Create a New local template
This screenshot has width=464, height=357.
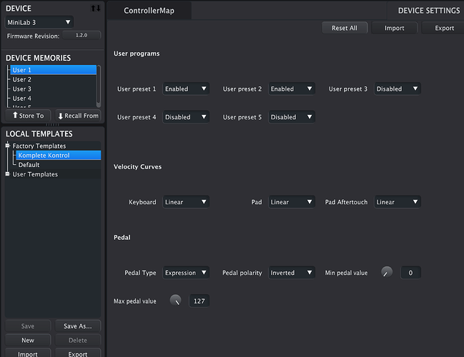coord(28,340)
